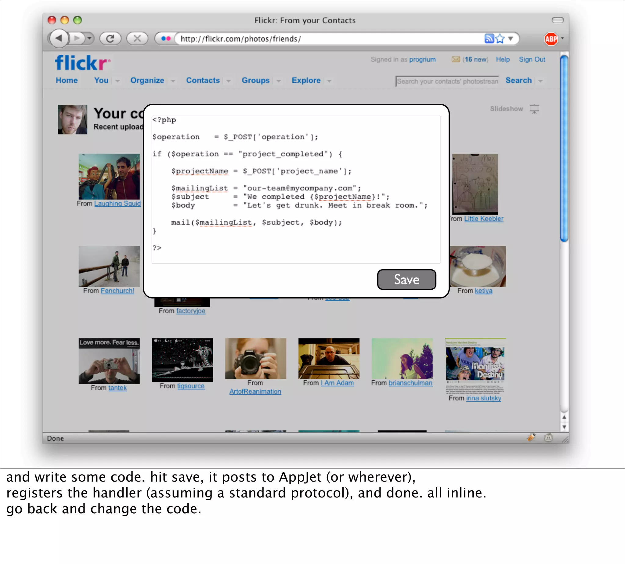Expand the Groups dropdown arrow

click(279, 81)
